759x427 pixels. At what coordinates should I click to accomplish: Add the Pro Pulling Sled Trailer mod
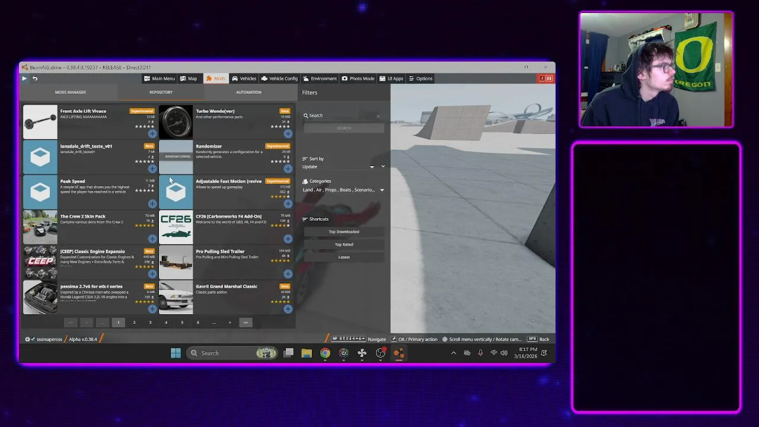tap(288, 273)
